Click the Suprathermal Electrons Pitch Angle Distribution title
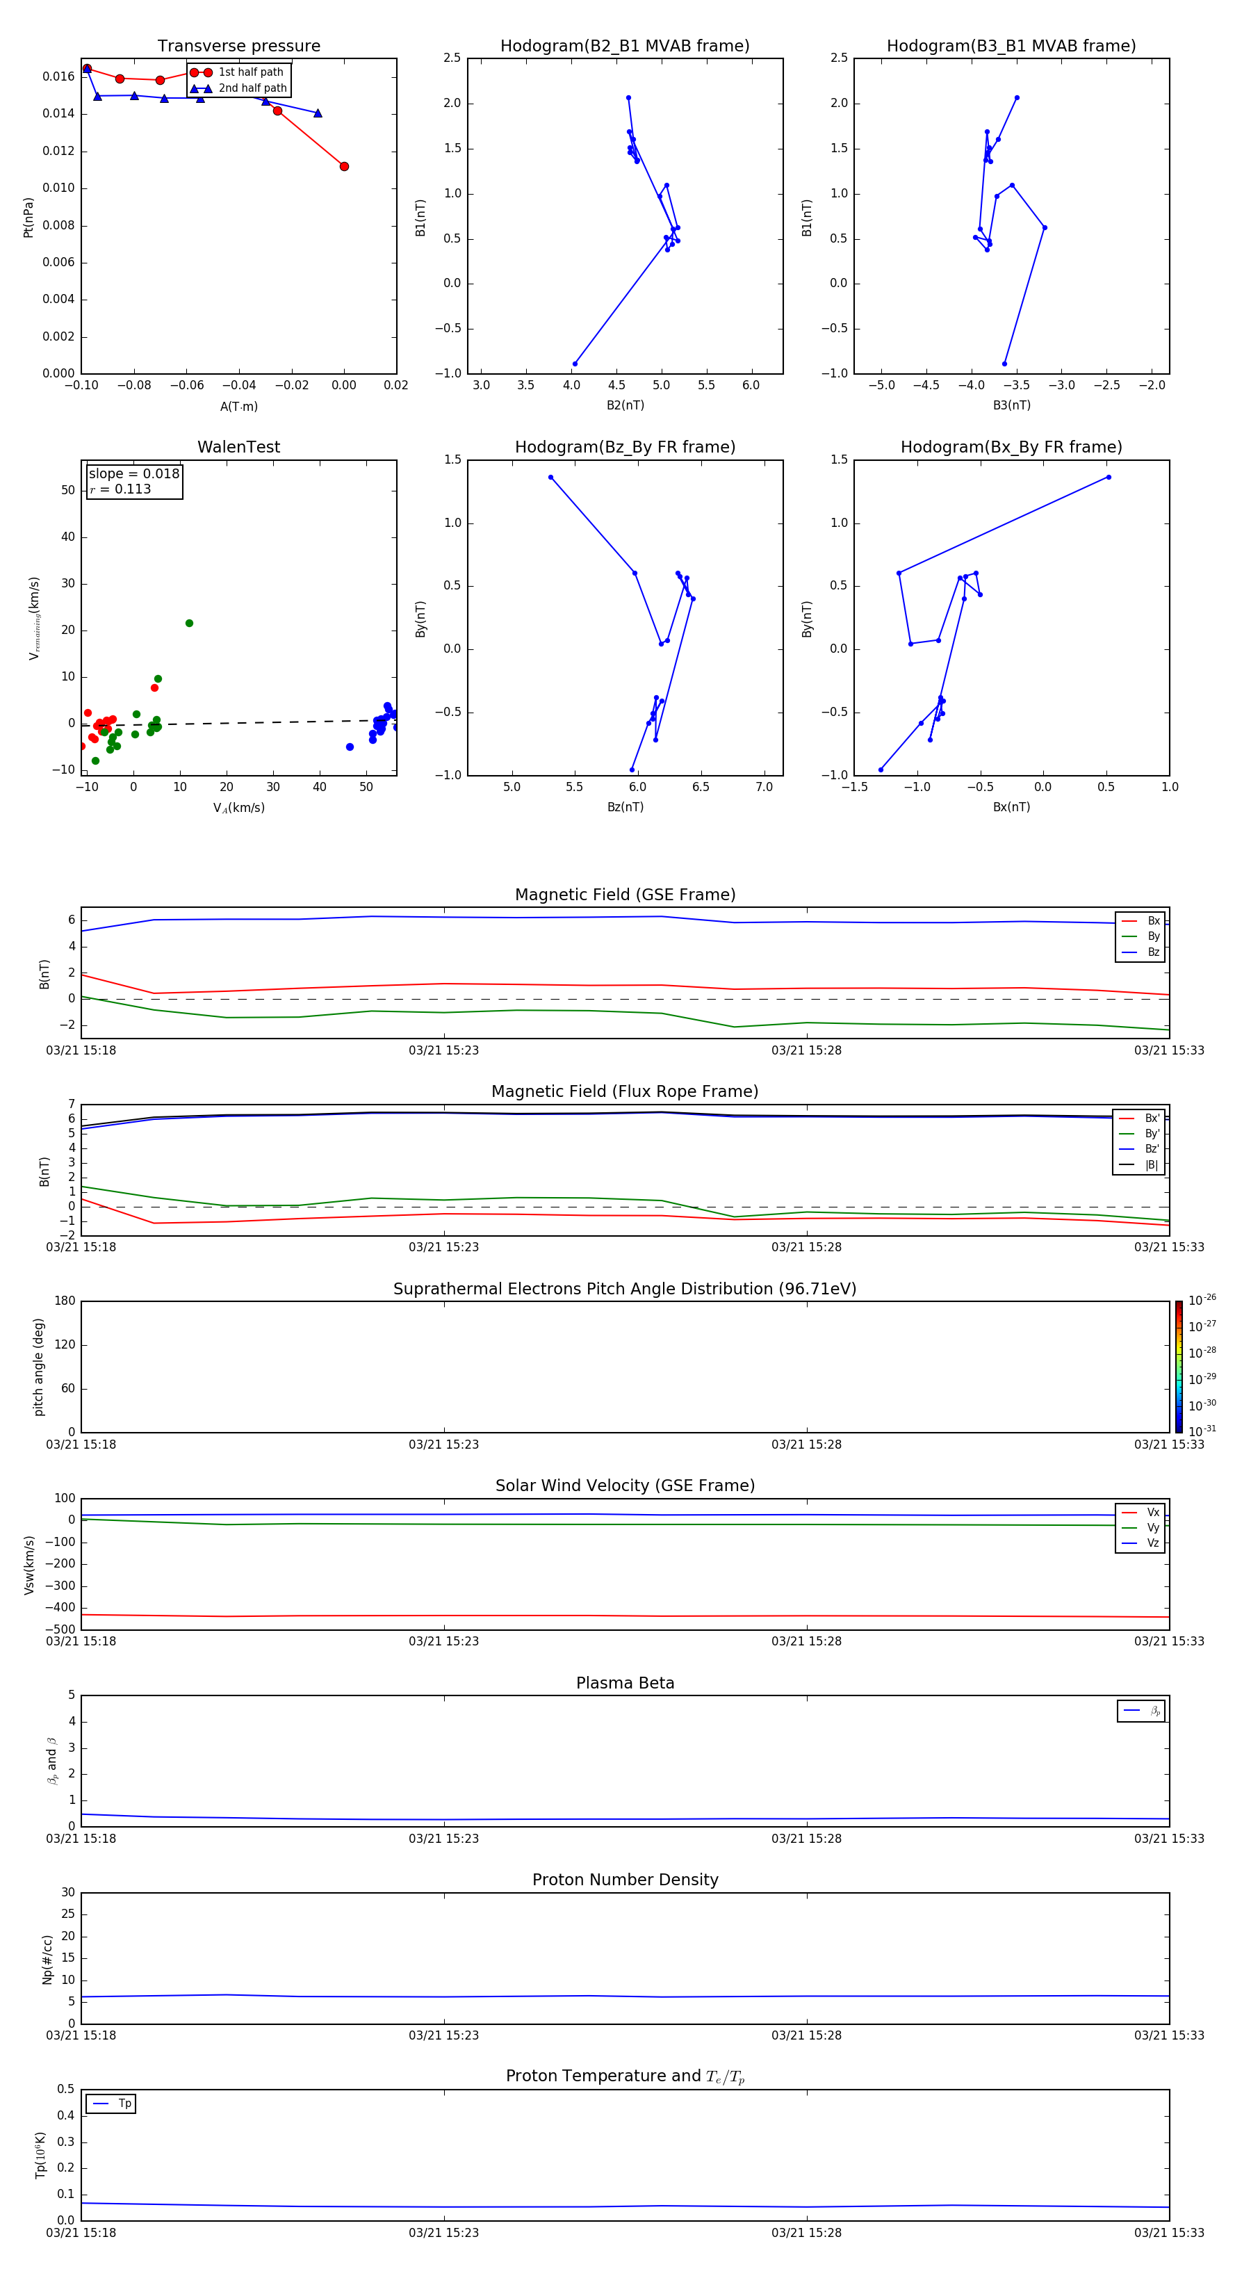The width and height of the screenshot is (1251, 2294). pyautogui.click(x=625, y=1289)
